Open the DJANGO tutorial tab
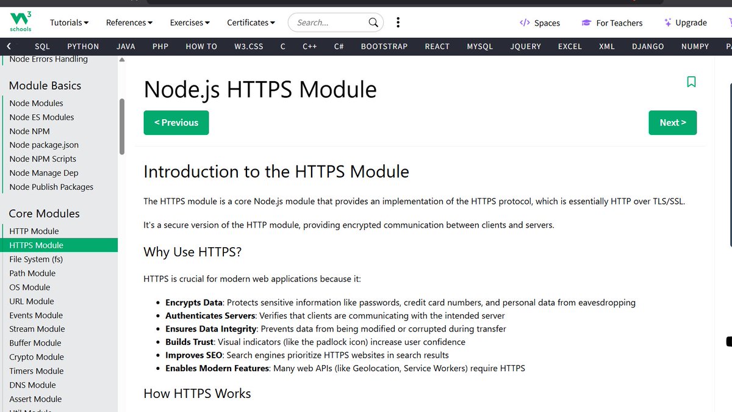 point(648,46)
